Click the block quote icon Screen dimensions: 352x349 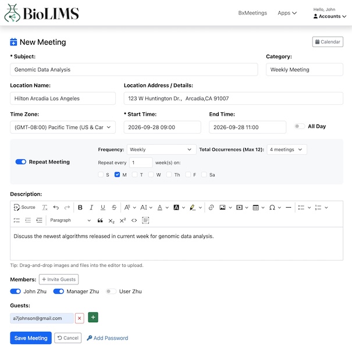tap(100, 220)
